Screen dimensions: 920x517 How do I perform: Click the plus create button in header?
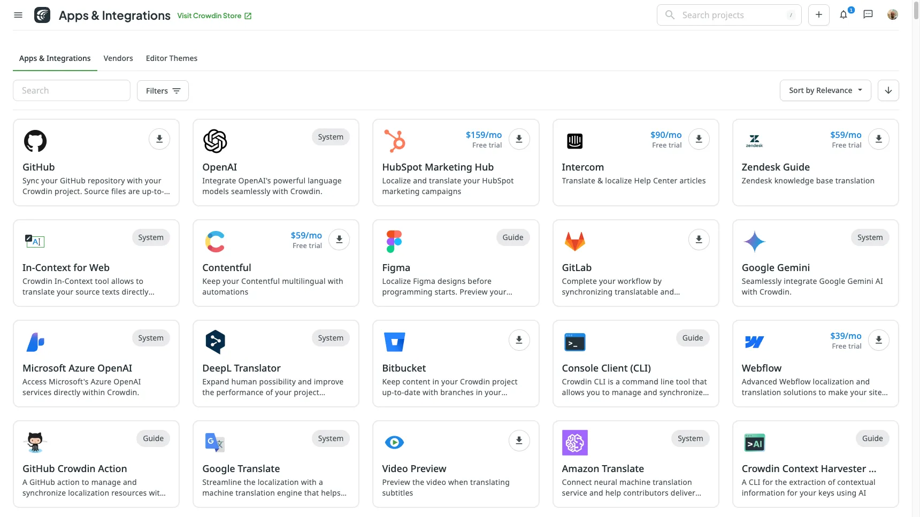[818, 15]
